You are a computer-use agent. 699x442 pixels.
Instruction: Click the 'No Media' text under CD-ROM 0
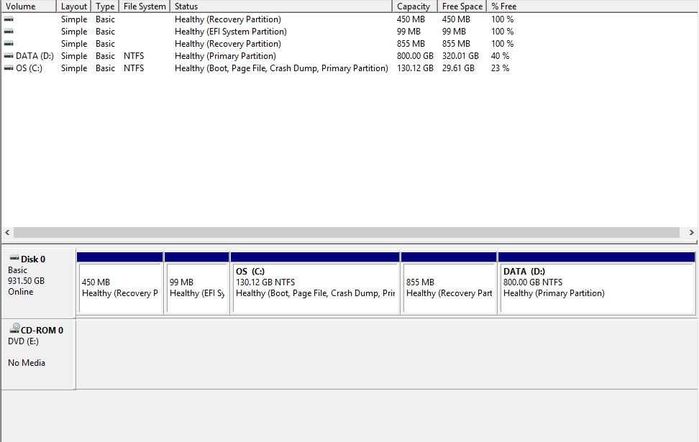tap(27, 363)
